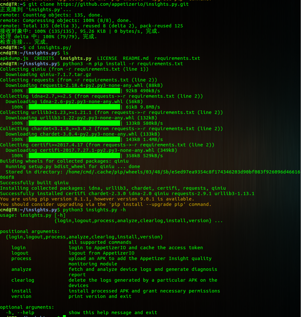
Task: Click the 'process' command name in the help list
Action: click(21, 258)
